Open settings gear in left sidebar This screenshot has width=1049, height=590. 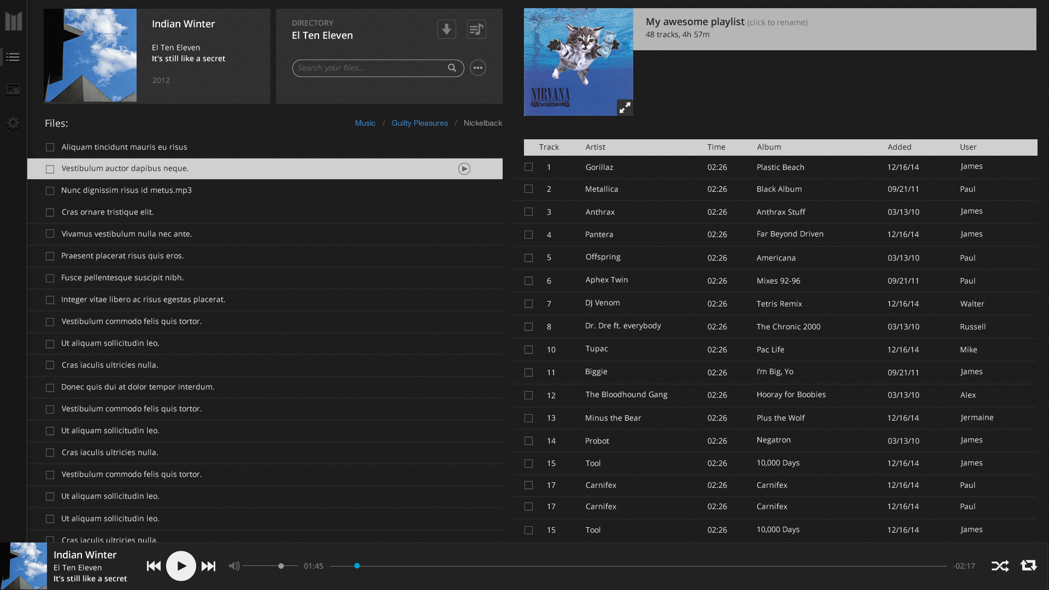click(13, 123)
